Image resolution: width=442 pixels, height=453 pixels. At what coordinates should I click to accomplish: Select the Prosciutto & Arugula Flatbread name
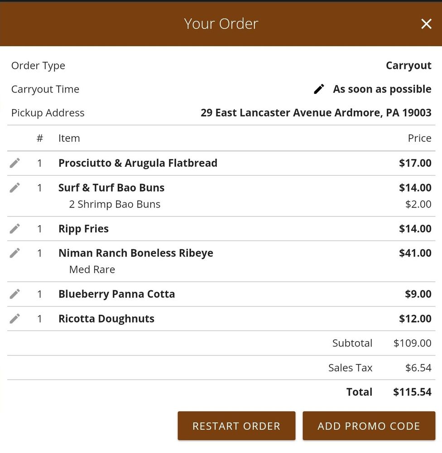138,163
